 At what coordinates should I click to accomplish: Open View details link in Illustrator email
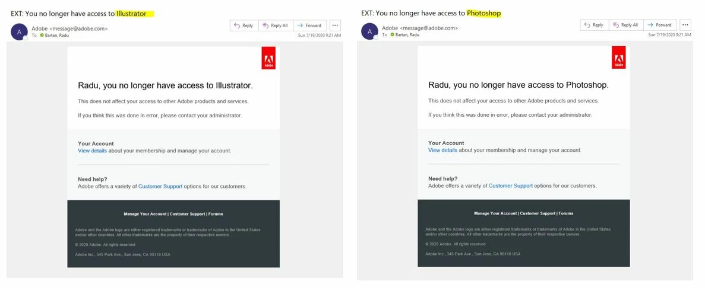[x=92, y=151]
